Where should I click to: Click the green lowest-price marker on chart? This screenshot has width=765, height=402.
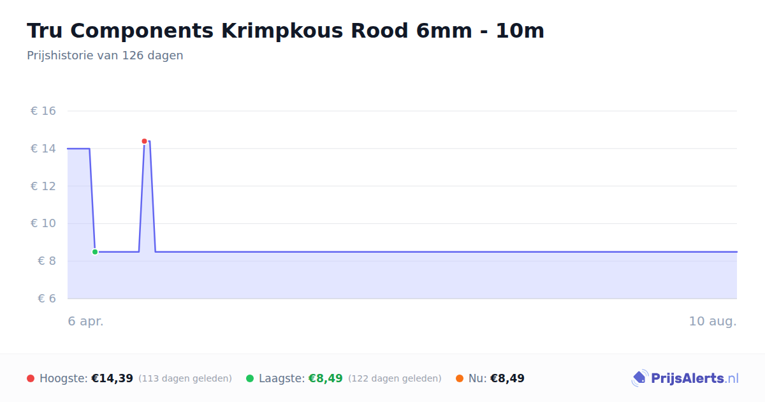click(x=95, y=252)
